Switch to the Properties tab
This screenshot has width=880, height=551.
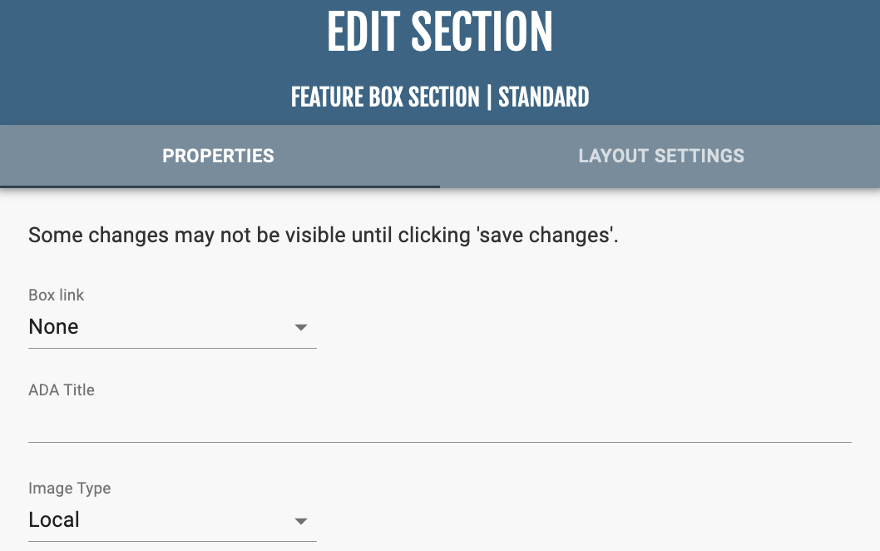click(218, 156)
